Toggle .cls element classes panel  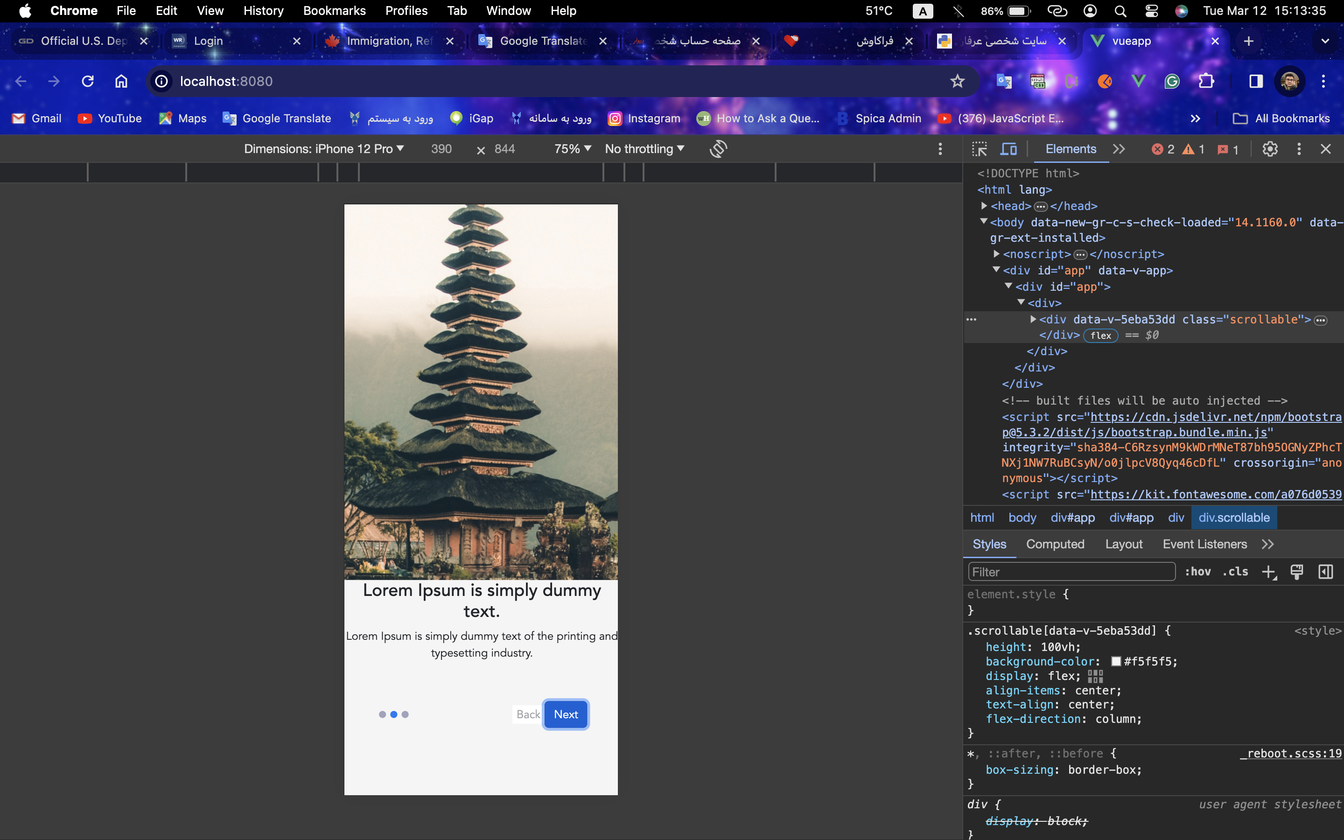[1235, 572]
